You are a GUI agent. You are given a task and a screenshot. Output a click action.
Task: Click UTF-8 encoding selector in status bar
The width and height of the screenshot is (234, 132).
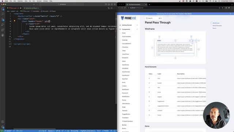(x=58, y=131)
